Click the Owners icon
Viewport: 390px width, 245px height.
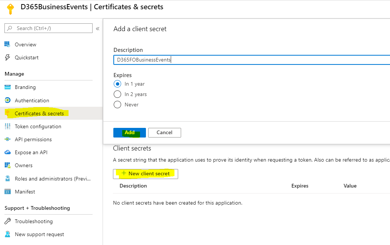click(x=7, y=165)
